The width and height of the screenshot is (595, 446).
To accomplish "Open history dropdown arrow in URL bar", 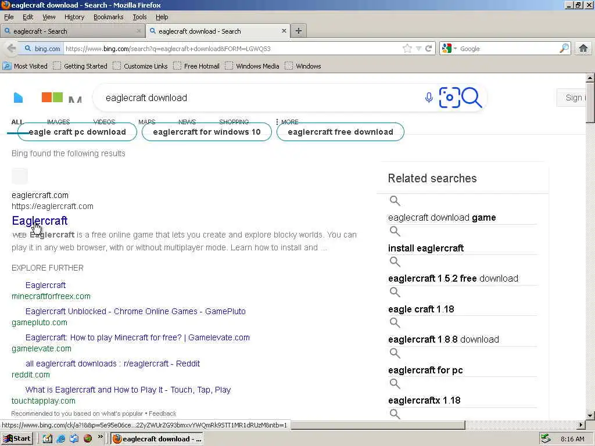I will pyautogui.click(x=418, y=49).
